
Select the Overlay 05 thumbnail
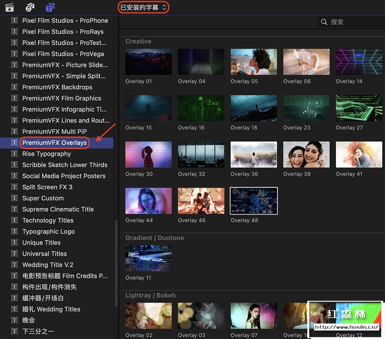[x=254, y=62]
